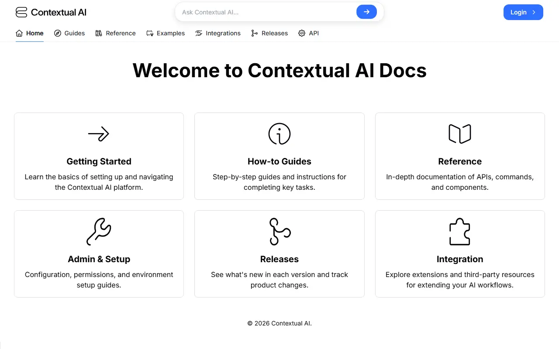This screenshot has height=349, width=559.
Task: Click the chevron inside the Login button
Action: (534, 12)
